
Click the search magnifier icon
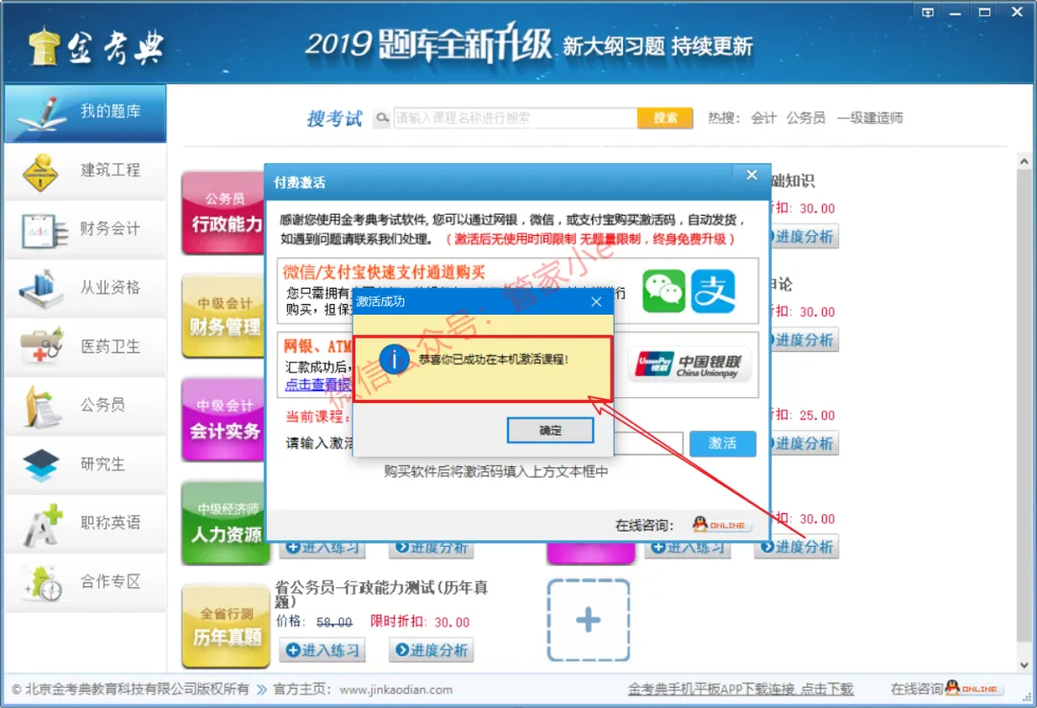pyautogui.click(x=382, y=118)
